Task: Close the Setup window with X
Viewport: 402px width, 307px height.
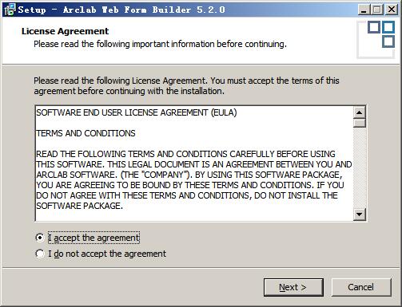Action: (x=392, y=10)
